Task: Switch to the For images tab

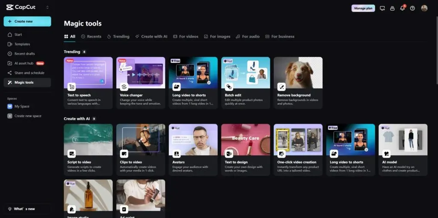Action: tap(217, 37)
